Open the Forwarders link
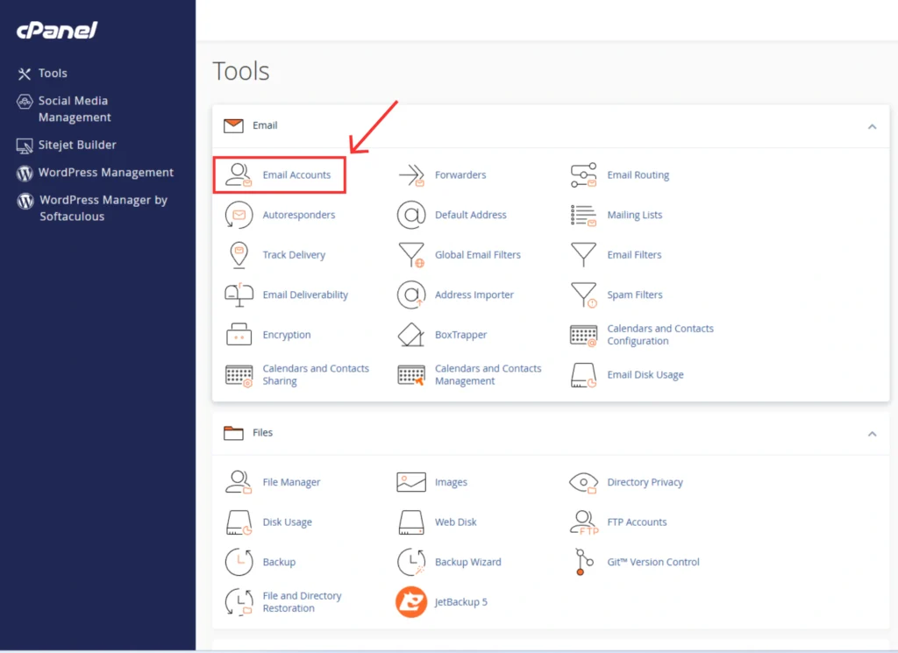 click(460, 175)
